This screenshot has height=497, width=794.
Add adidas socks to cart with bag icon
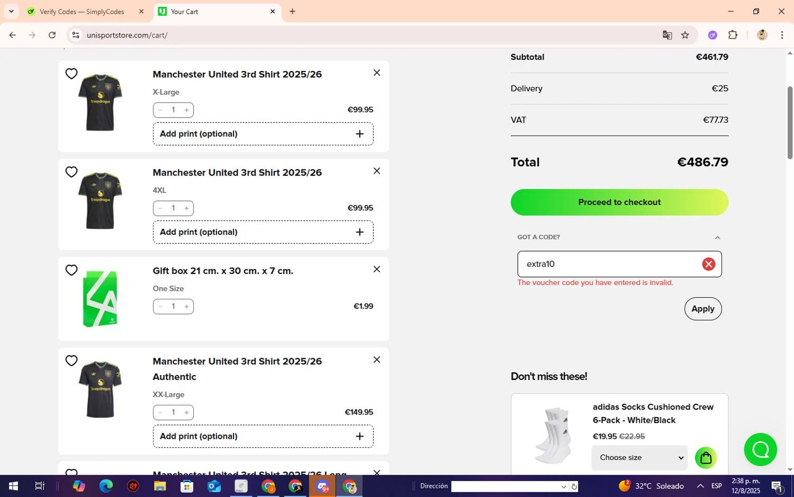pos(706,458)
